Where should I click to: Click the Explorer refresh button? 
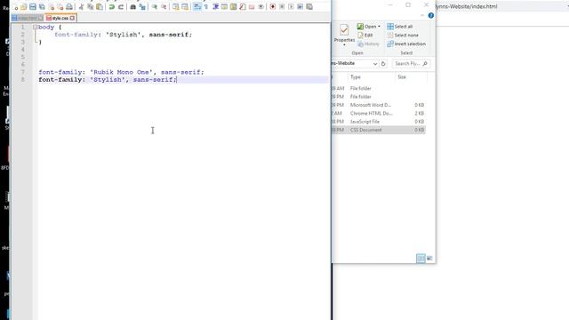pos(383,63)
